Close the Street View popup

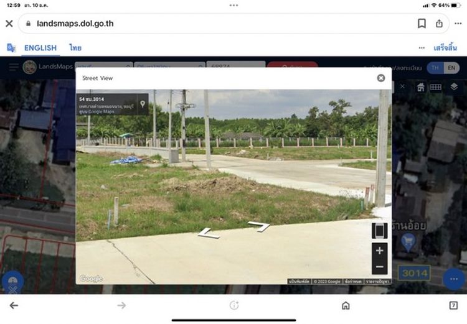(381, 78)
